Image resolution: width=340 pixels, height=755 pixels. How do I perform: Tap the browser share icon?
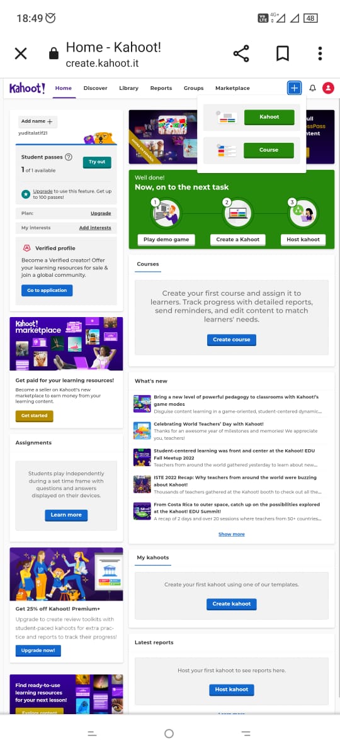[241, 53]
